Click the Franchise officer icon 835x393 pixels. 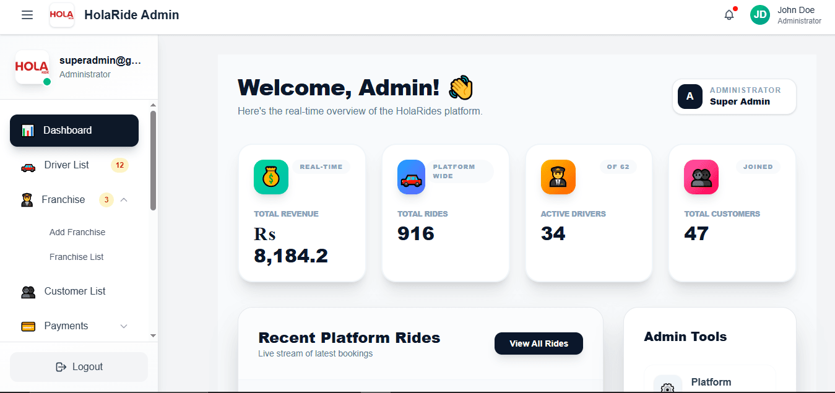[x=27, y=200]
